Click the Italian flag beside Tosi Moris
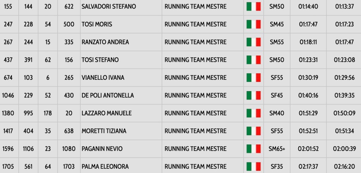This screenshot has width=361, height=173. 253,24
